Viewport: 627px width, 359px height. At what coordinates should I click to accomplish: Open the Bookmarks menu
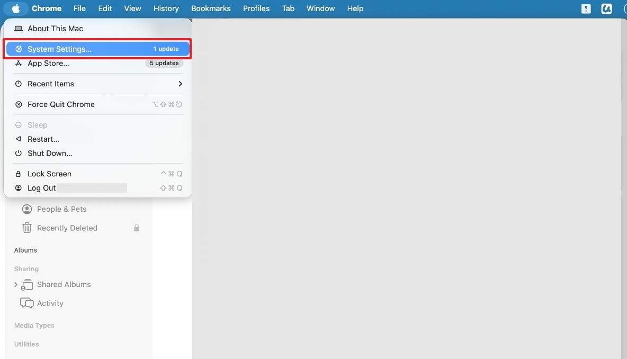[211, 8]
